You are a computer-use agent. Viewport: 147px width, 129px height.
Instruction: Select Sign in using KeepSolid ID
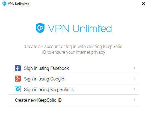click(x=74, y=89)
